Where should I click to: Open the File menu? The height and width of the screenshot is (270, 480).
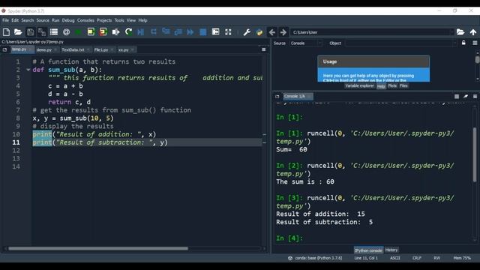[x=6, y=20]
